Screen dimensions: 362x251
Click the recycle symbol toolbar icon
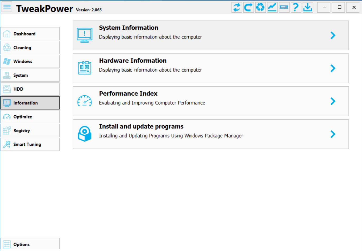coord(260,7)
